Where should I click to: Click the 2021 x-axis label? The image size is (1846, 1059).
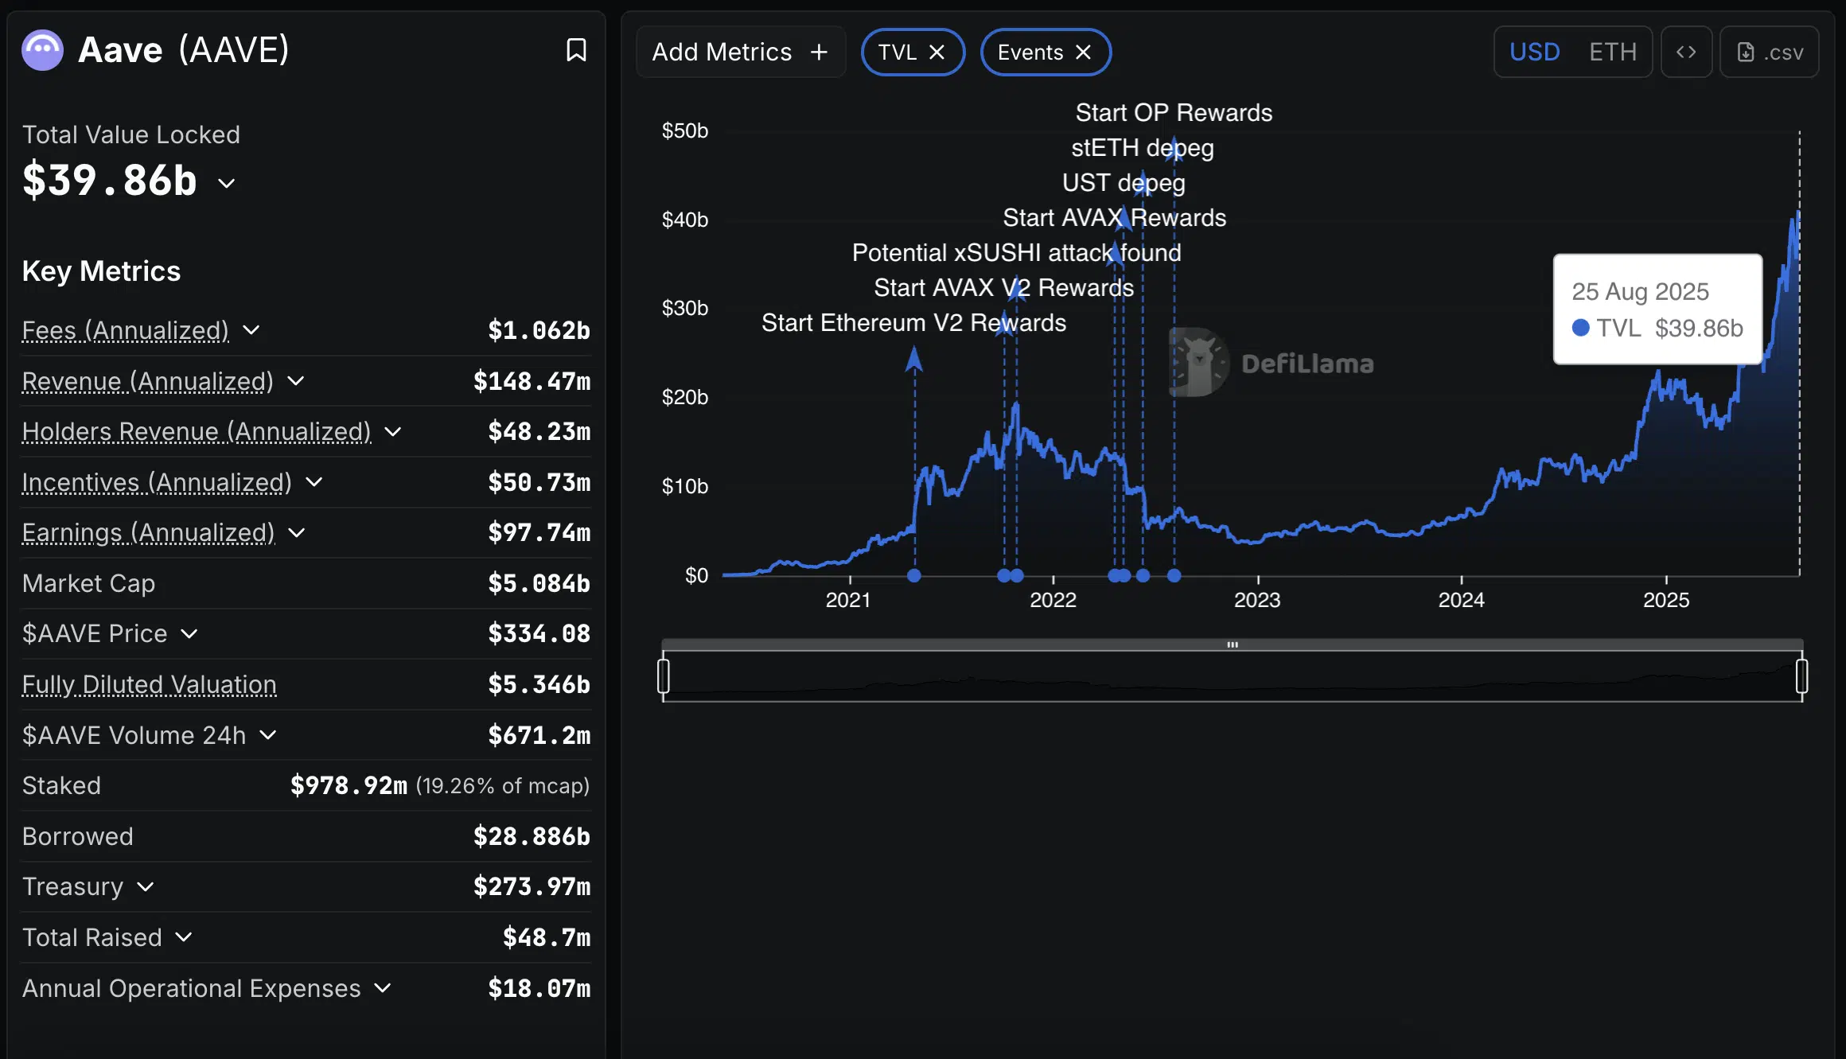(848, 600)
